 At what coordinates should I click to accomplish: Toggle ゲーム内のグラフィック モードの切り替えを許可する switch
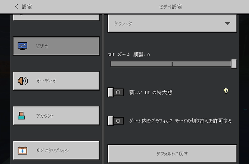tap(115, 121)
